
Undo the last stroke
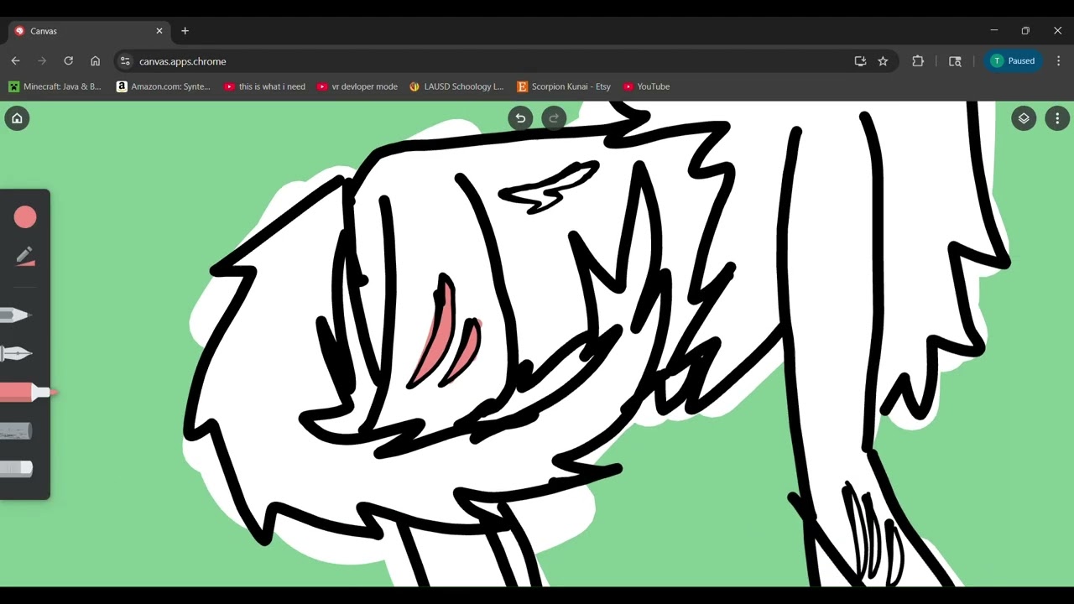[520, 118]
